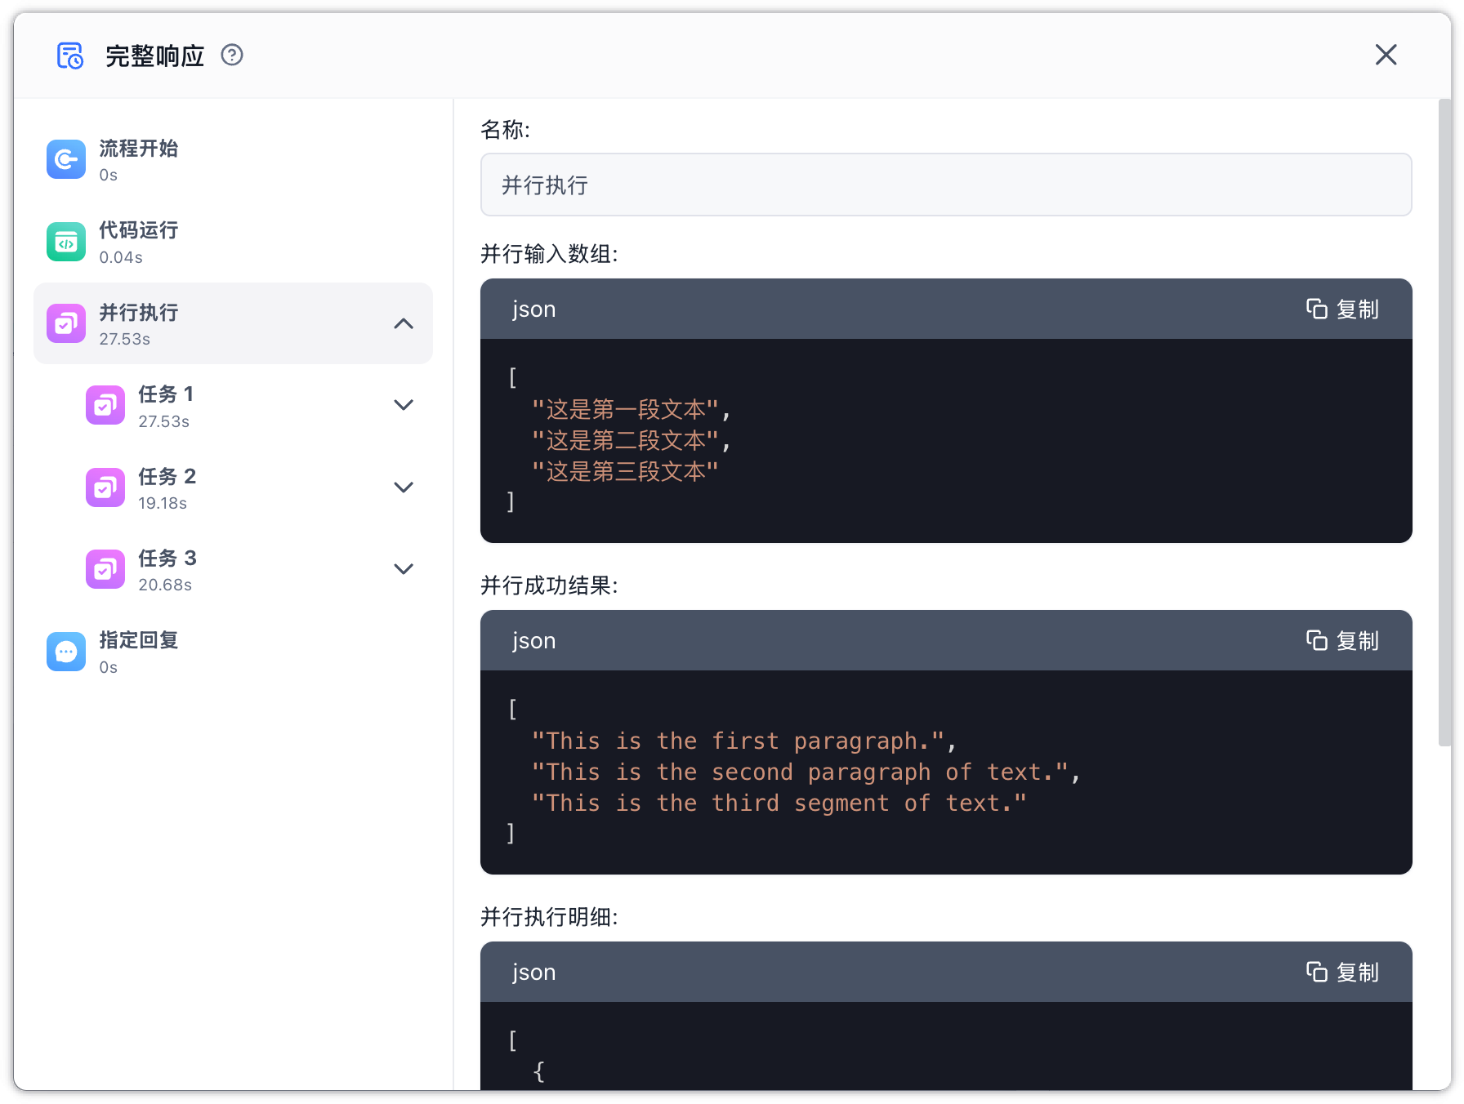1464x1104 pixels.
Task: Collapse the 并行执行 task list
Action: pos(404,323)
